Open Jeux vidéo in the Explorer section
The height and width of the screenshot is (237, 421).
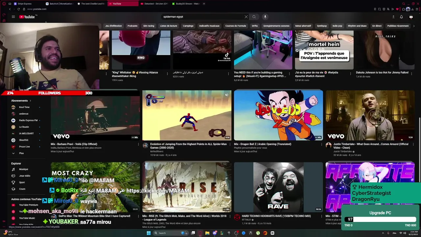(x=24, y=176)
